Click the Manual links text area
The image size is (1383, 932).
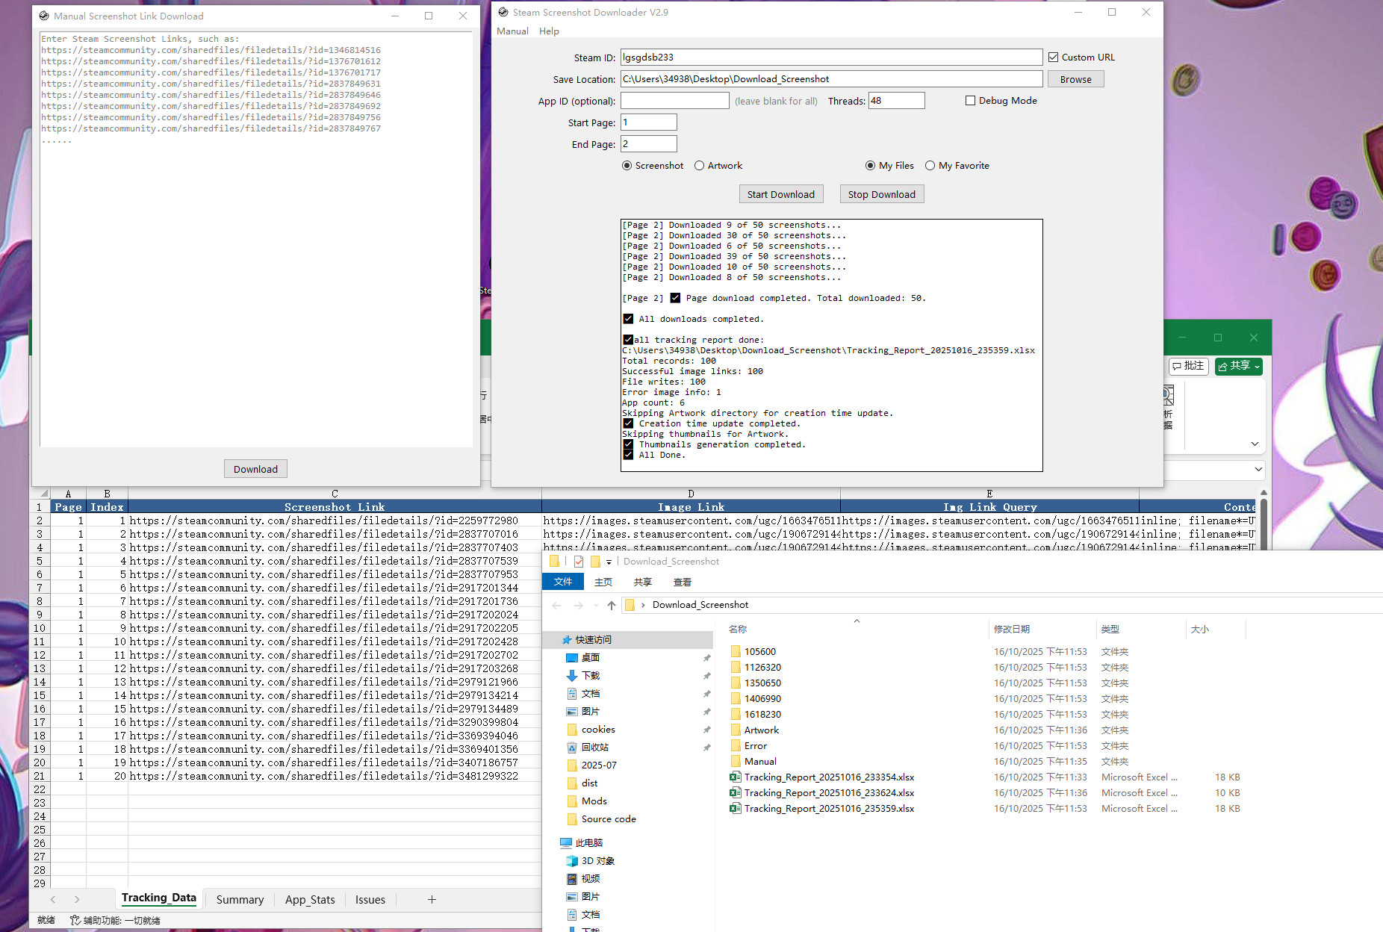(x=255, y=239)
